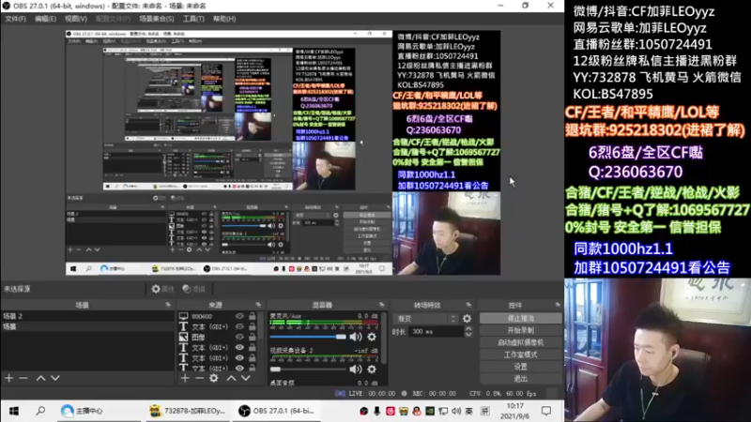This screenshot has height=422, width=751.
Task: Move scene up with arrow icon
Action: [40, 378]
